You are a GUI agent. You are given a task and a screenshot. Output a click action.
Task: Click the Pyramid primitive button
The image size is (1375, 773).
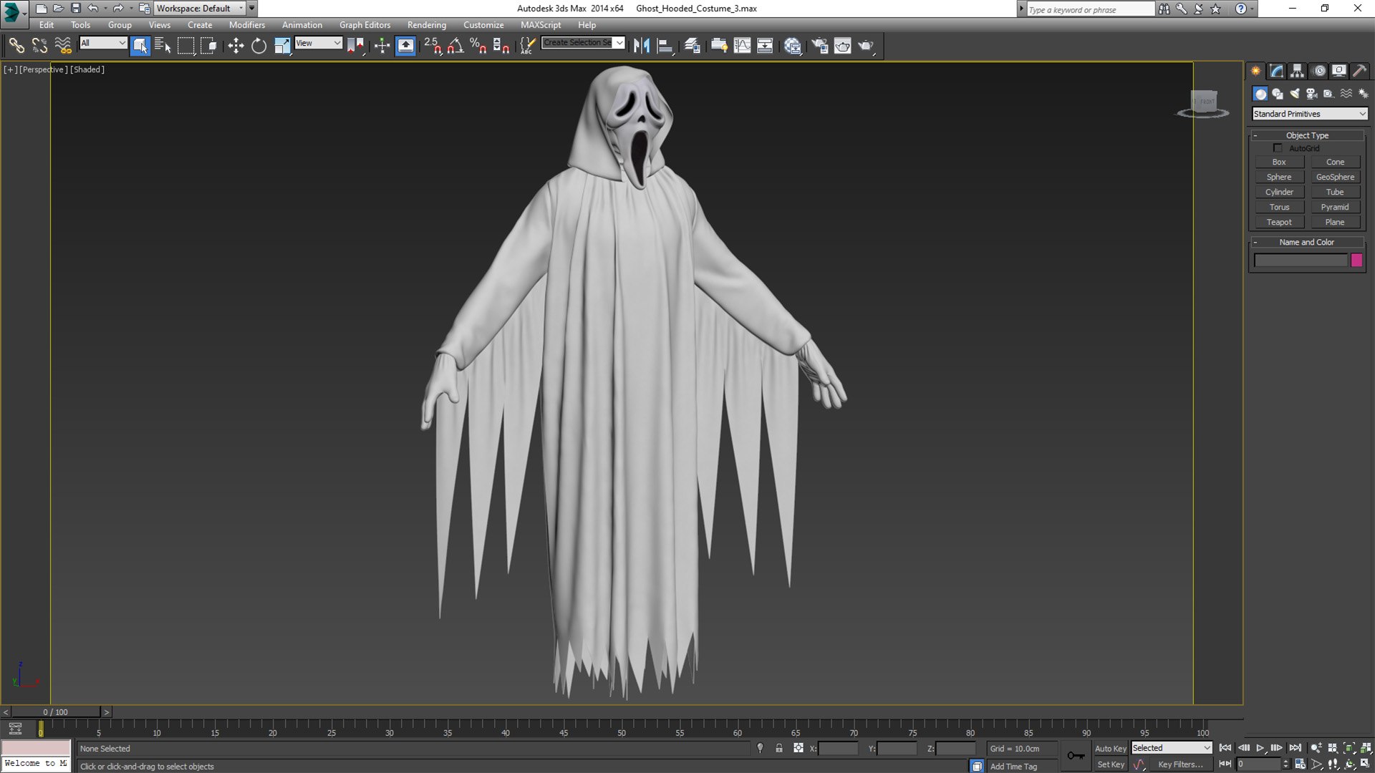[1335, 207]
